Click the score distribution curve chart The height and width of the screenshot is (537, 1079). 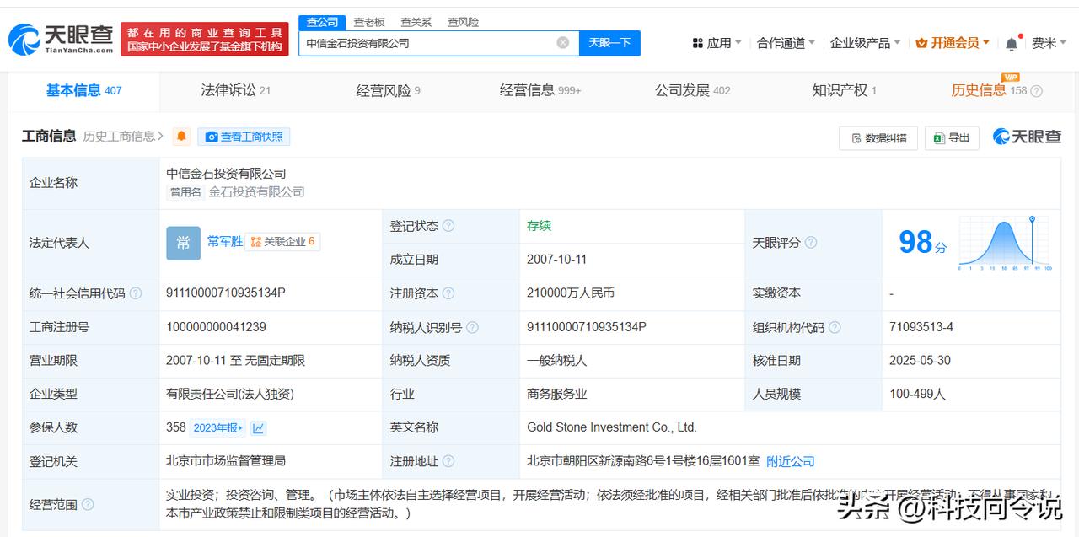pyautogui.click(x=1004, y=243)
